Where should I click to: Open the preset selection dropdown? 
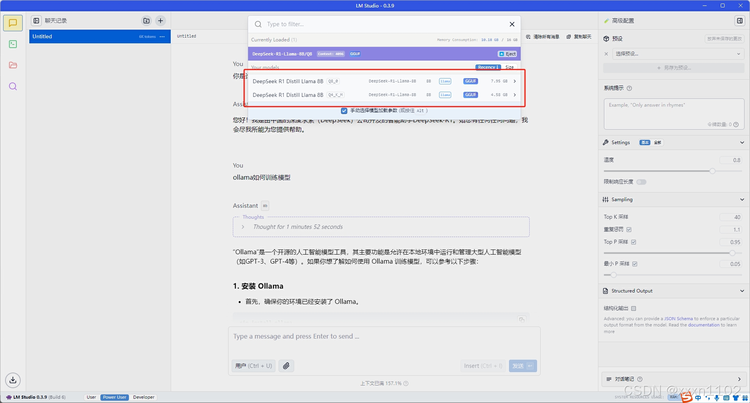click(x=678, y=54)
